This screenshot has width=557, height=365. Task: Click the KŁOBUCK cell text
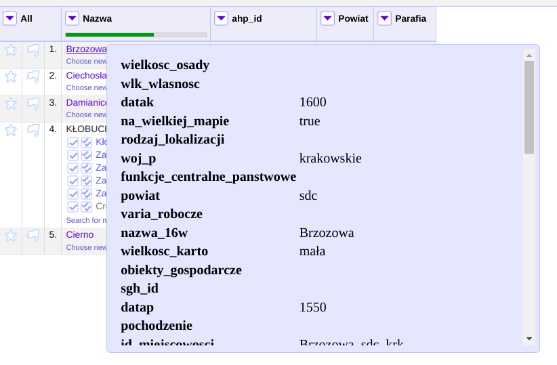click(x=86, y=129)
